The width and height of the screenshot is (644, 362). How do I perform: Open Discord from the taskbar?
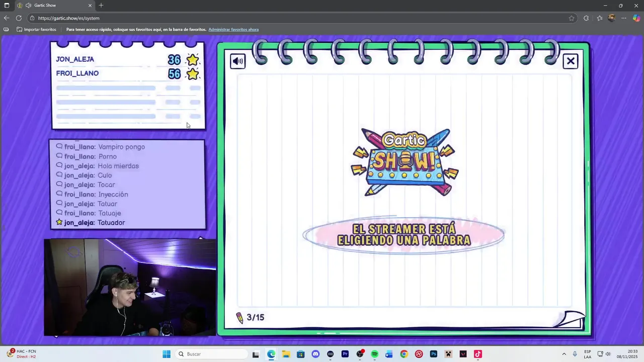click(315, 354)
